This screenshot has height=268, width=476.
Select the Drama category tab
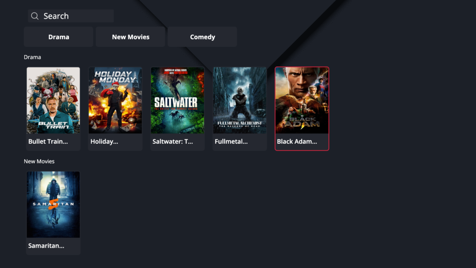[59, 37]
